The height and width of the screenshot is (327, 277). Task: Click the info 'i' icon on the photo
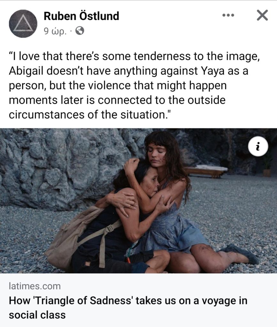(x=258, y=146)
